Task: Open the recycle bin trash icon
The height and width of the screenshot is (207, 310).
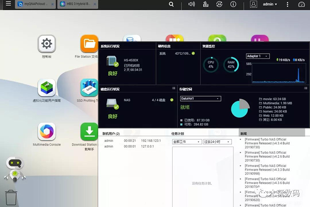Action: (x=11, y=197)
